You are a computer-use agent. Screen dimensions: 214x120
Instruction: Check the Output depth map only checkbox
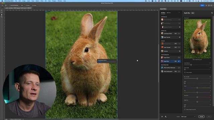click(x=185, y=109)
